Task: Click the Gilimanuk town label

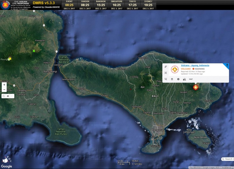Action: point(58,65)
